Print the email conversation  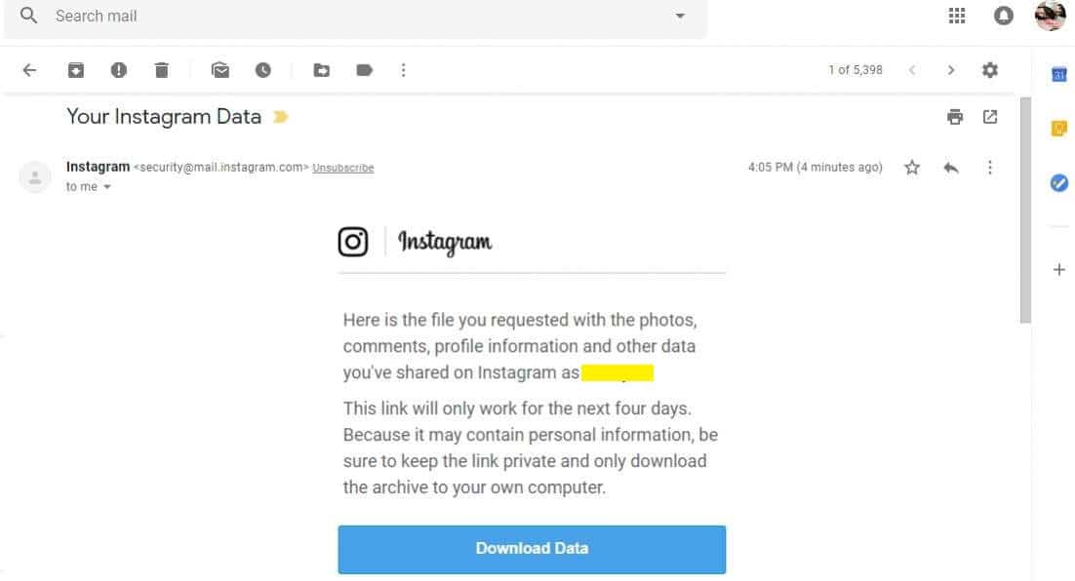pos(954,117)
